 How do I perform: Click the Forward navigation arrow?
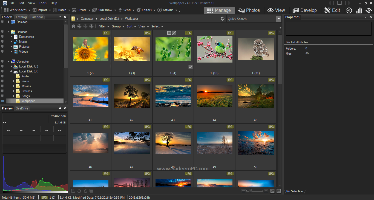pos(85,26)
